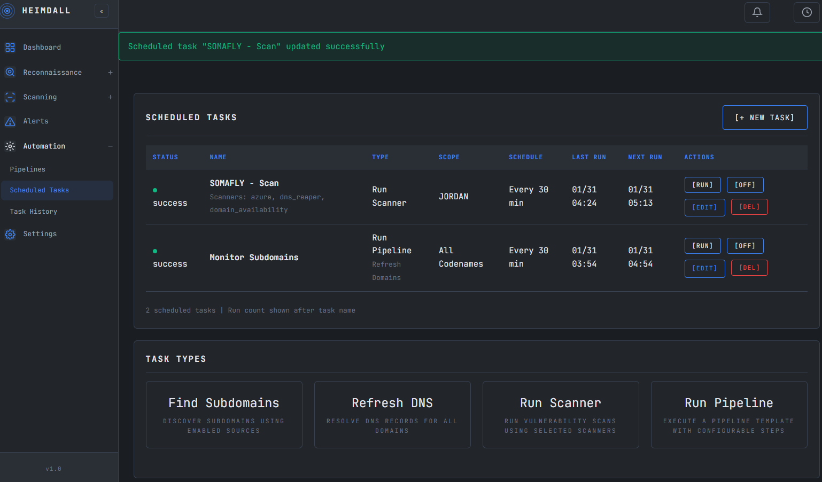View Alerts via the warning triangle icon

click(x=10, y=121)
